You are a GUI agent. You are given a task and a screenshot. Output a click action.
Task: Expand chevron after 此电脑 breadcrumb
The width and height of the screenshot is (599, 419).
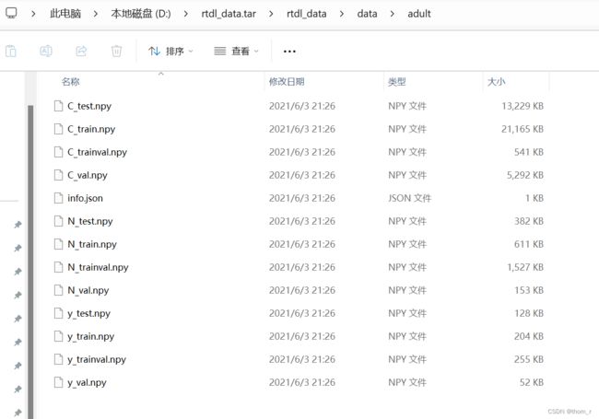(x=96, y=14)
